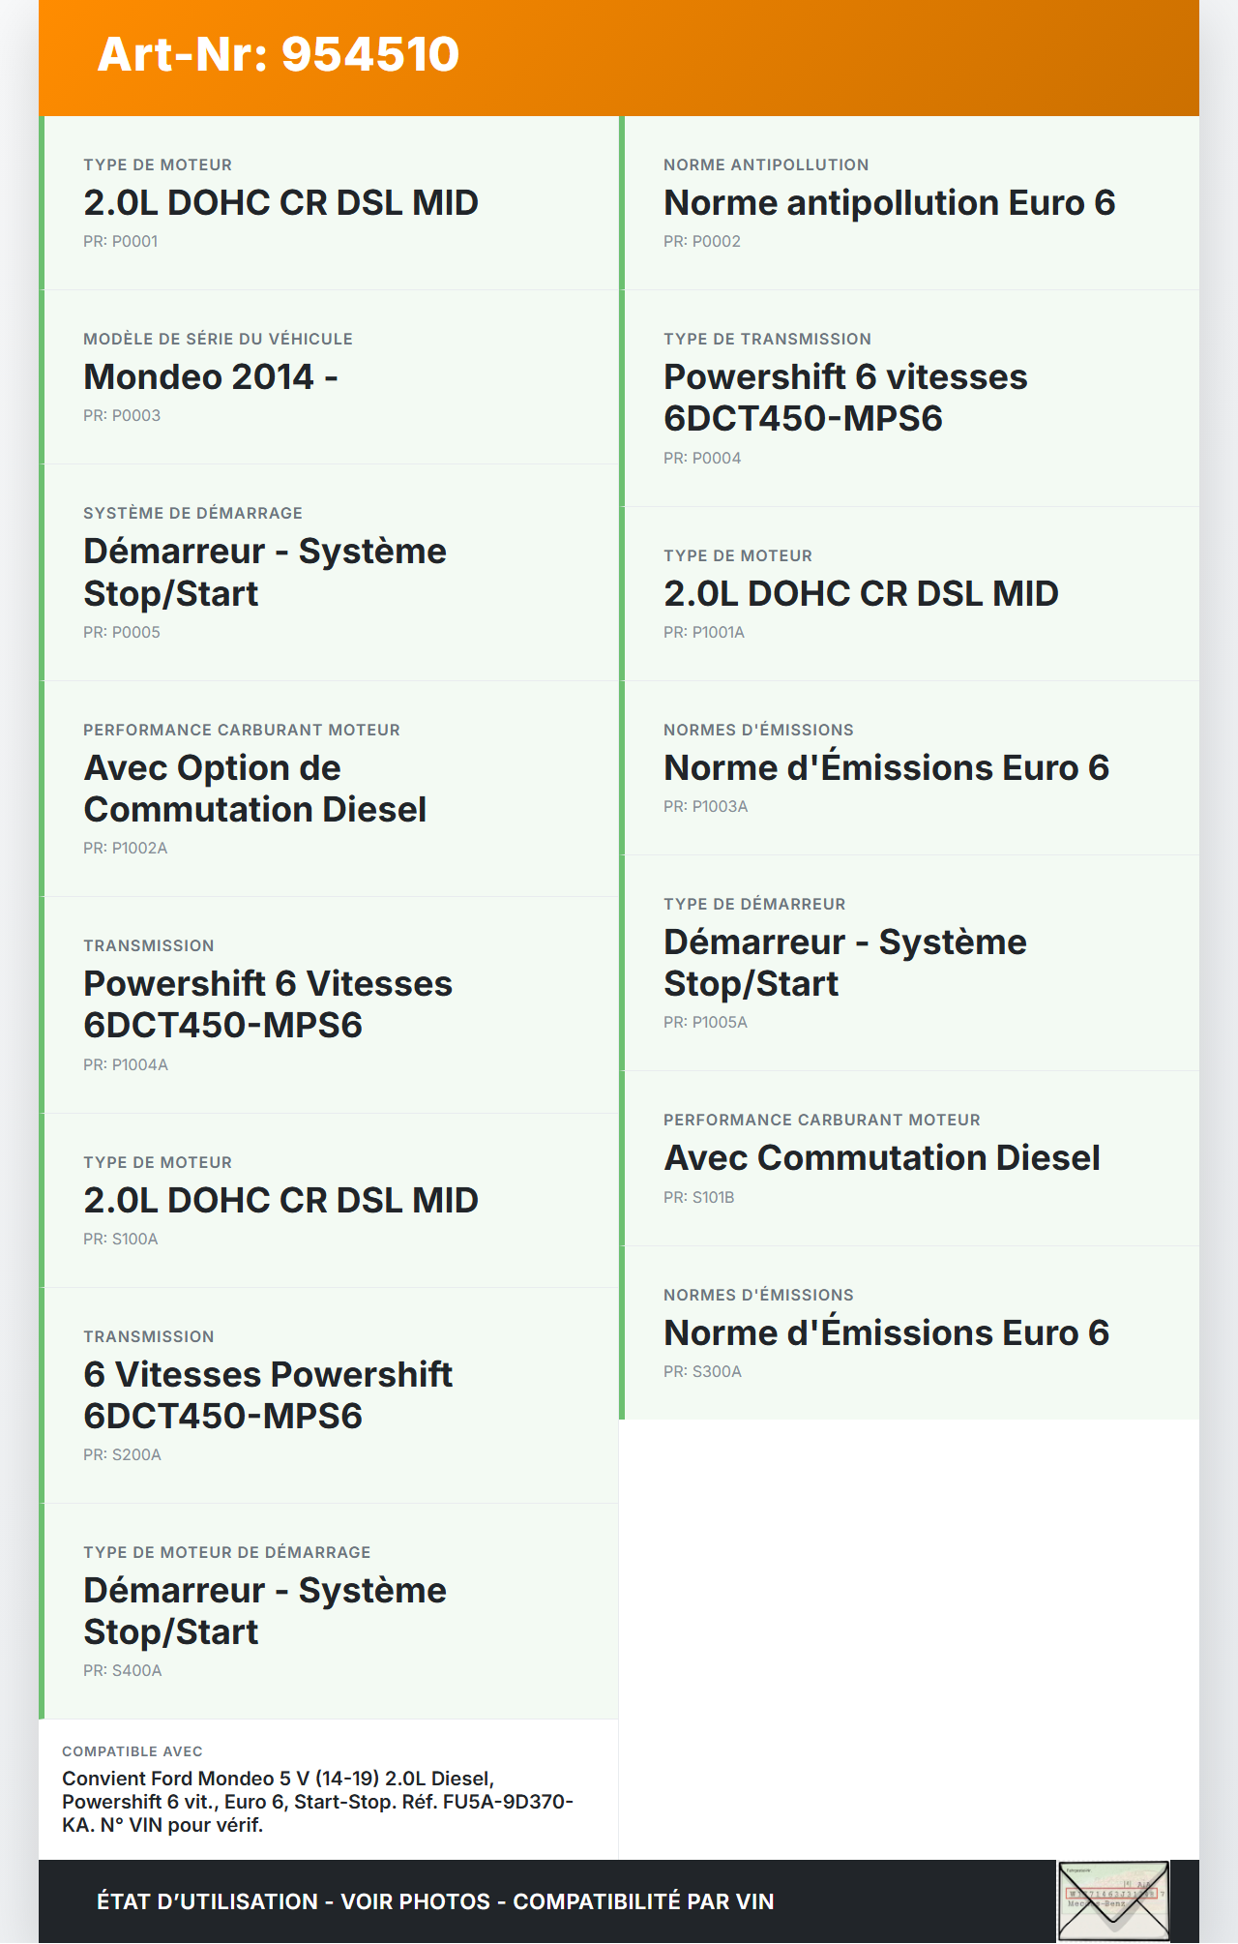Click the Compatible Avec description text
The height and width of the screenshot is (1944, 1238).
(317, 1802)
